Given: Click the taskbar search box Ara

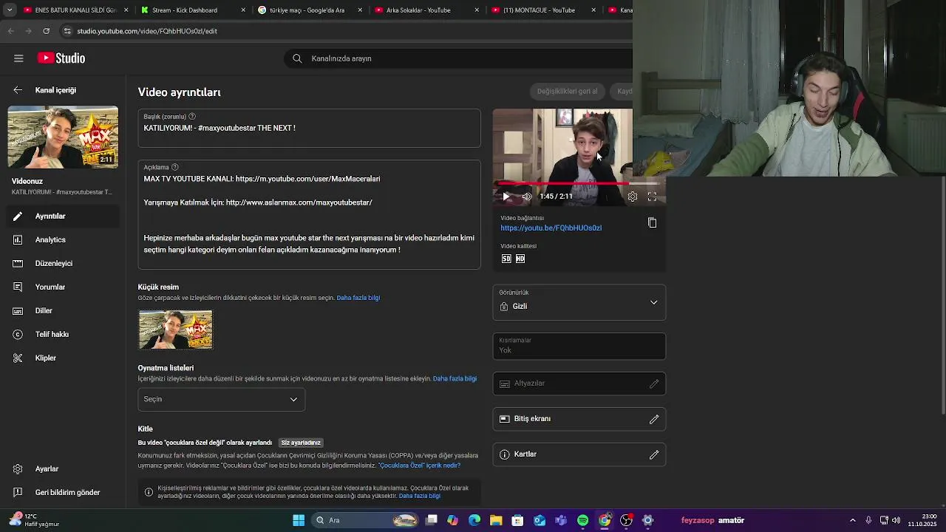Looking at the screenshot, I should (367, 520).
